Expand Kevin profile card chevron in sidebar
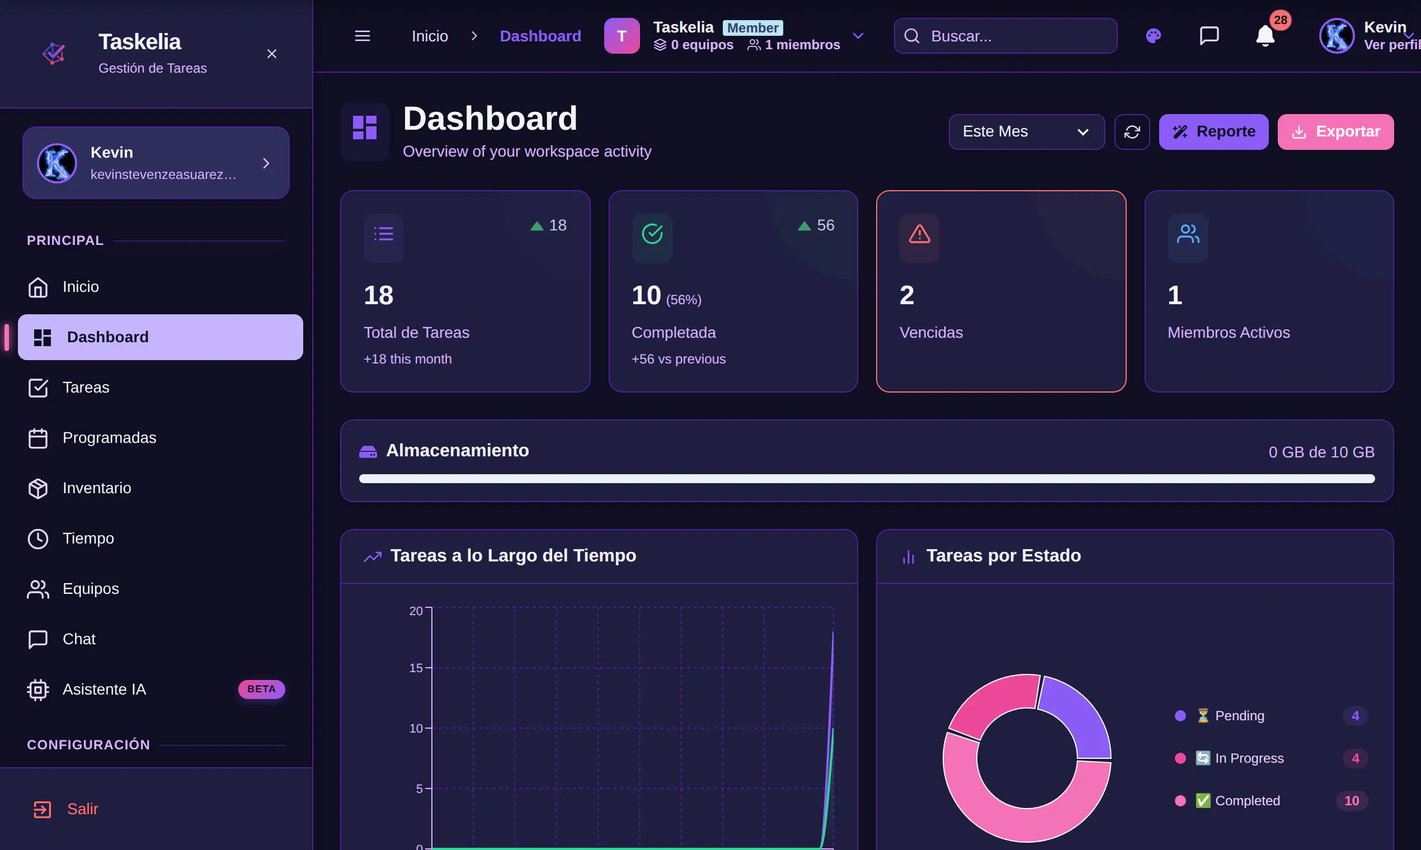 [266, 163]
